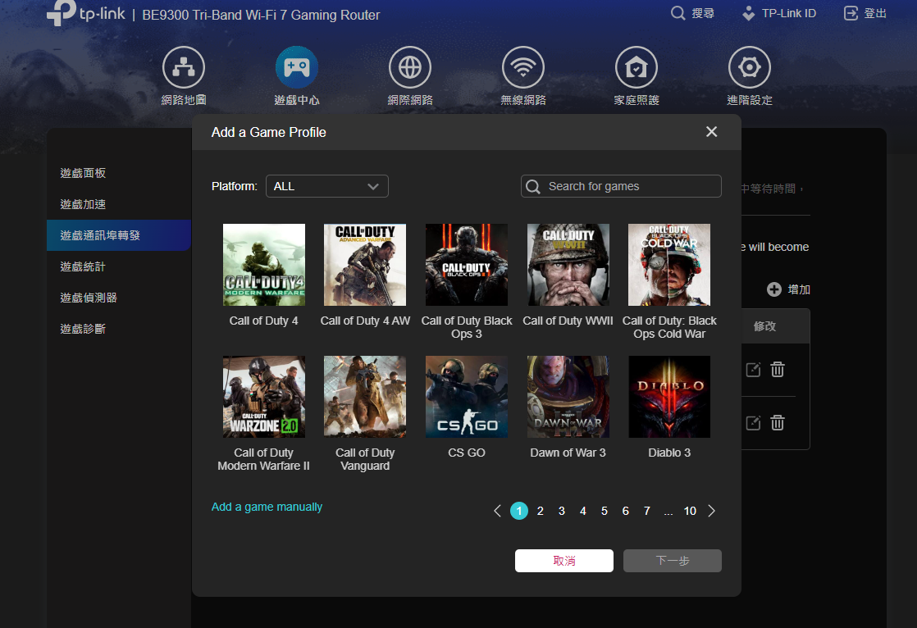The image size is (917, 628).
Task: Select the Dawn of War 3 cover
Action: [x=568, y=397]
